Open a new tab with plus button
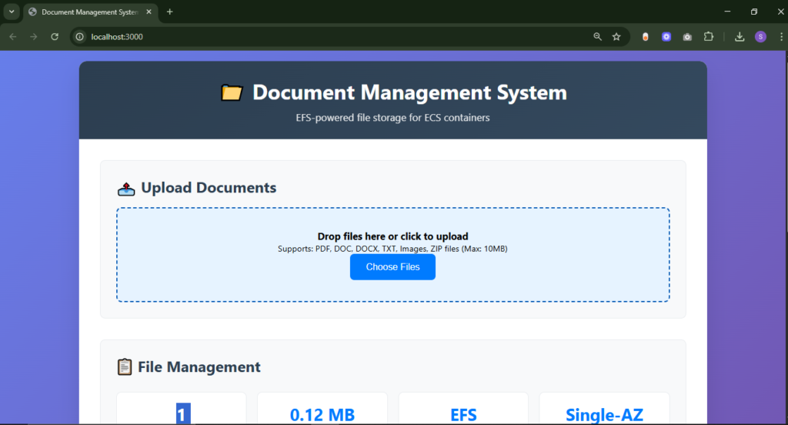Viewport: 788px width, 425px height. [x=170, y=12]
